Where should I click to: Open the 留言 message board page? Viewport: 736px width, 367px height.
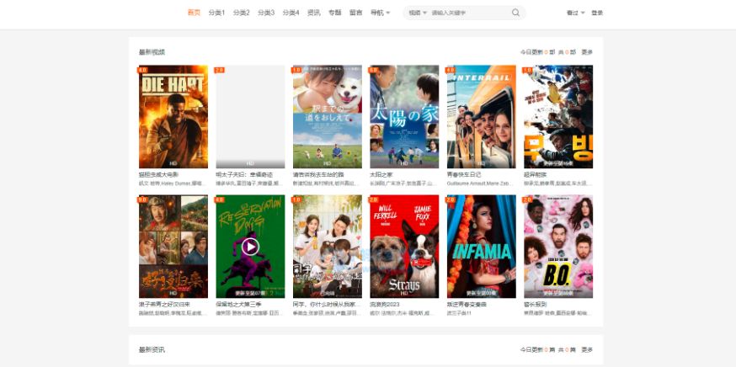click(x=356, y=13)
